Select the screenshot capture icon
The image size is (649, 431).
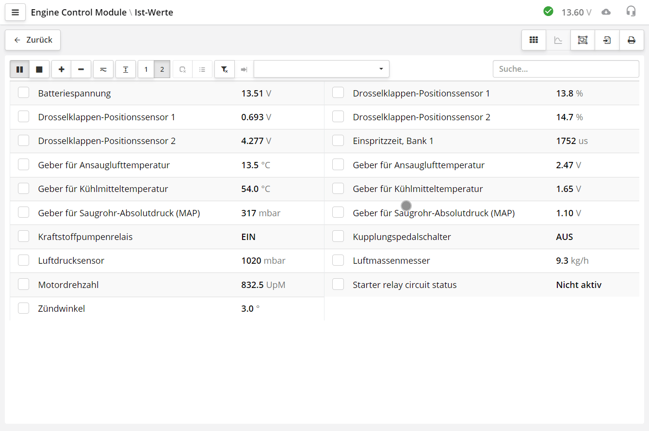(x=582, y=40)
